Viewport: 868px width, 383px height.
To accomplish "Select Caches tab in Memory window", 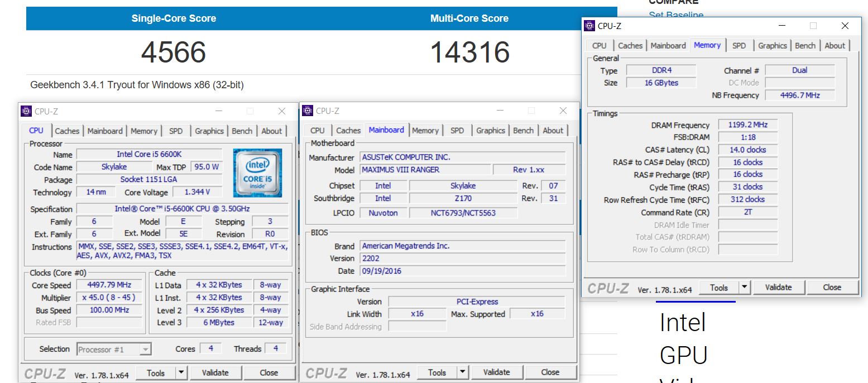I will [x=630, y=46].
